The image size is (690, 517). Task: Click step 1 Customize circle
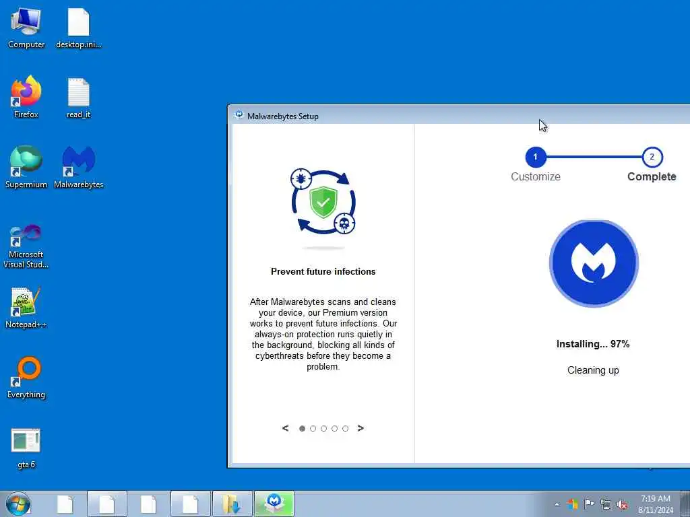(536, 157)
